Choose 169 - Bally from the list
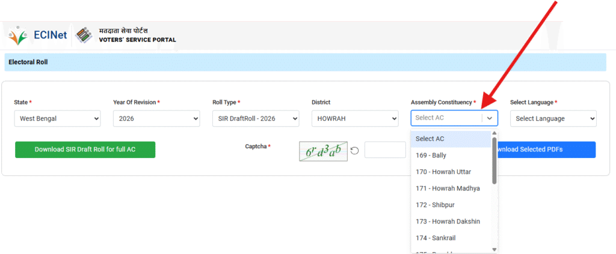The image size is (616, 254). [x=431, y=156]
